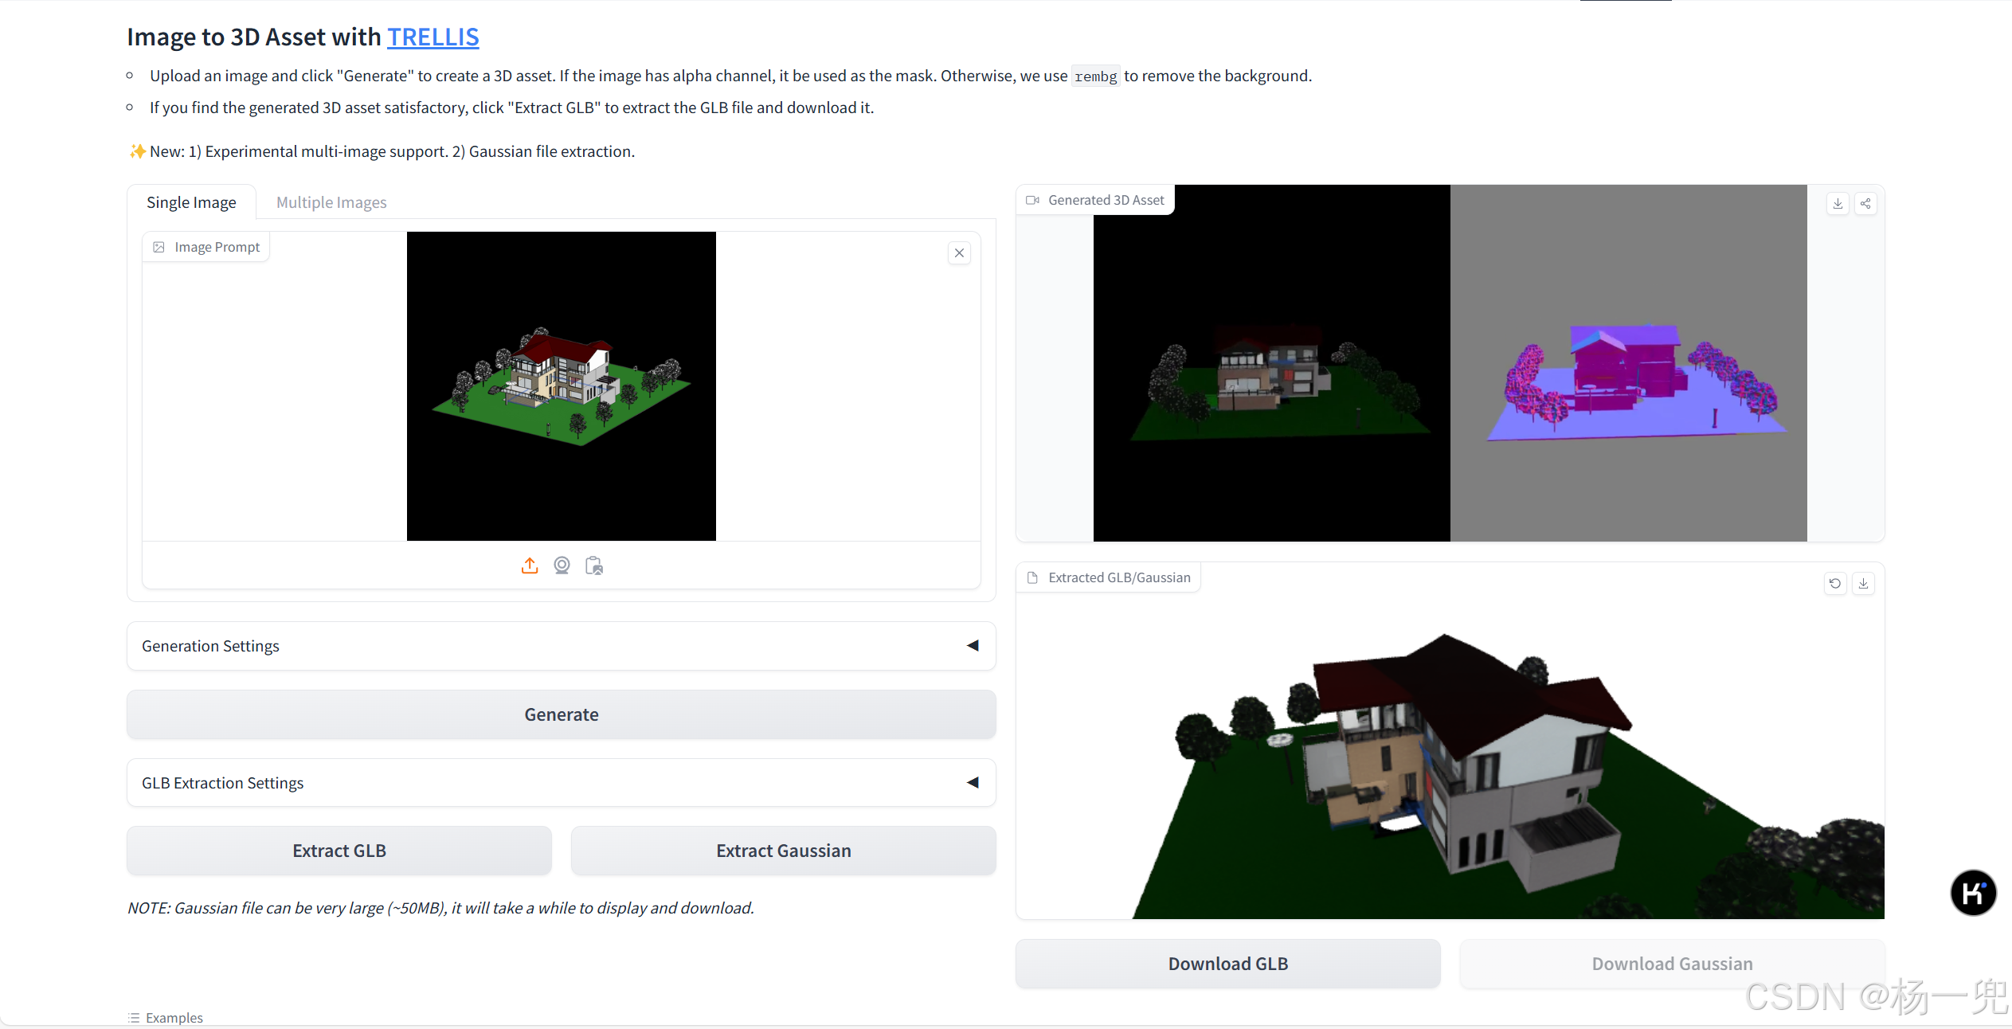Image resolution: width=2012 pixels, height=1029 pixels.
Task: Click the Extract GLB button
Action: tap(339, 851)
